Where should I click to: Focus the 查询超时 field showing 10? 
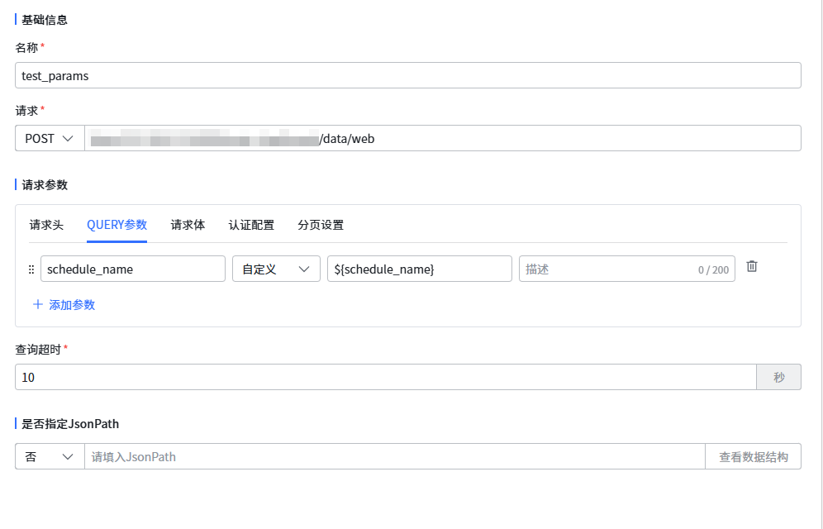point(385,377)
